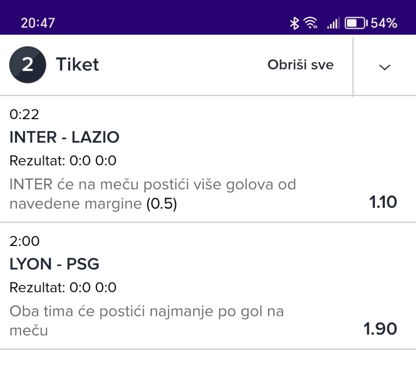The width and height of the screenshot is (416, 384).
Task: Tap the Wi-Fi status icon
Action: pos(311,23)
